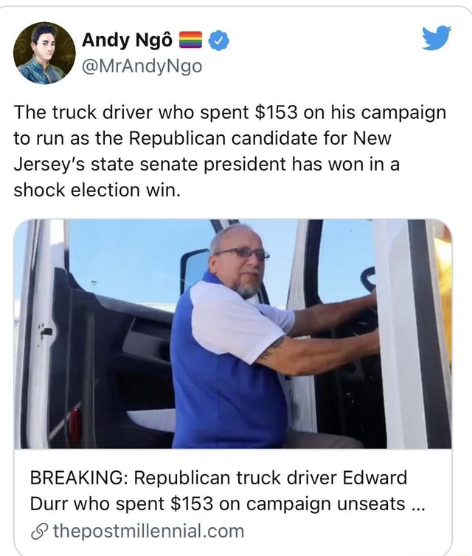Click 'Jersey's state senate president' text line
Image resolution: width=472 pixels, height=556 pixels.
tap(150, 165)
